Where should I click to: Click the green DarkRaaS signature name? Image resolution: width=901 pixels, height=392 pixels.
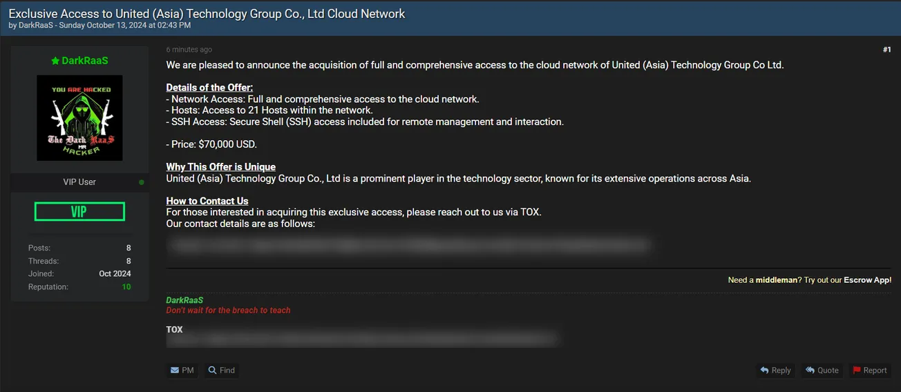(x=184, y=300)
